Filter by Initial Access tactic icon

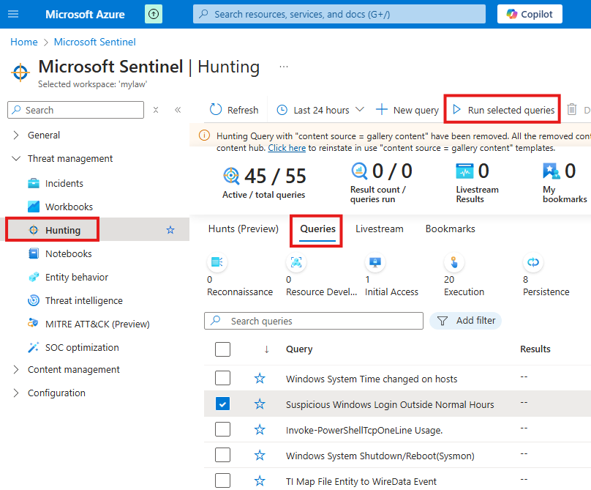[x=375, y=262]
